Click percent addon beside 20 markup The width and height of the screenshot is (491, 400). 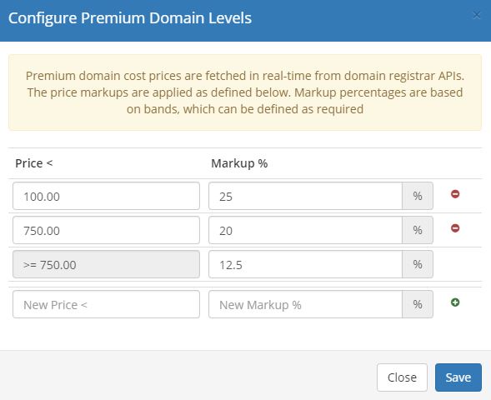pos(418,230)
